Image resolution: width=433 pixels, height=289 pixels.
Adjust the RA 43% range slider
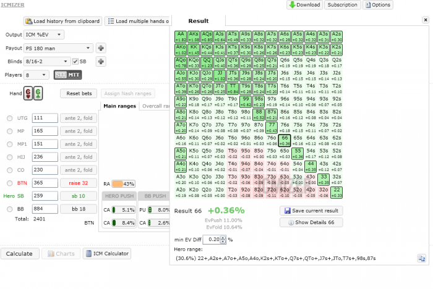point(124,184)
